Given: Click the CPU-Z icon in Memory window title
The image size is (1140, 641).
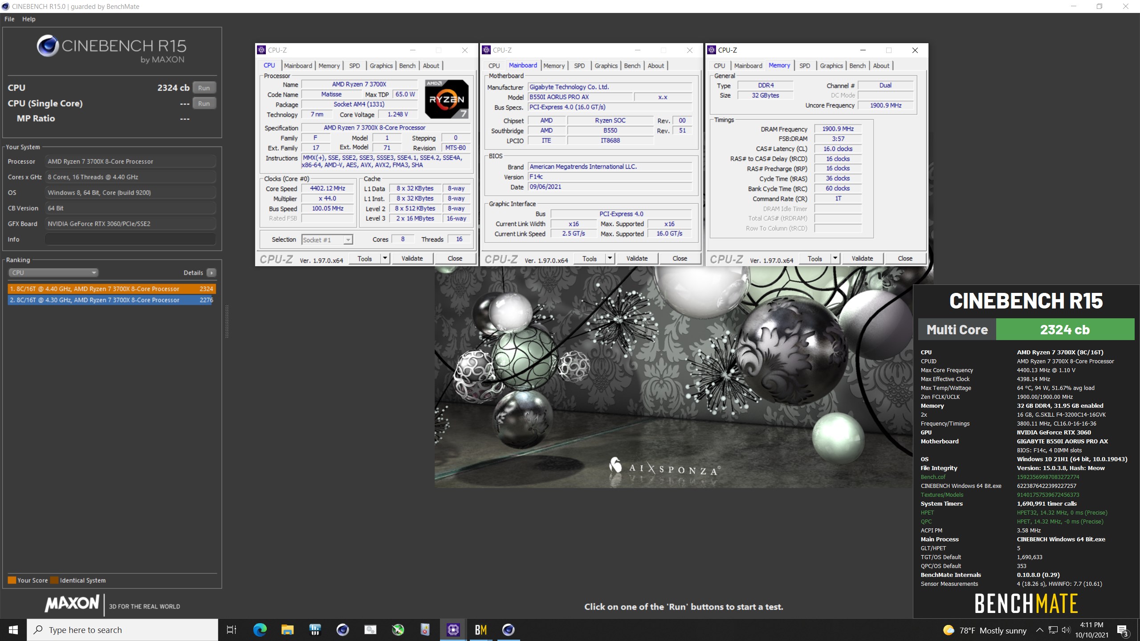Looking at the screenshot, I should [712, 50].
